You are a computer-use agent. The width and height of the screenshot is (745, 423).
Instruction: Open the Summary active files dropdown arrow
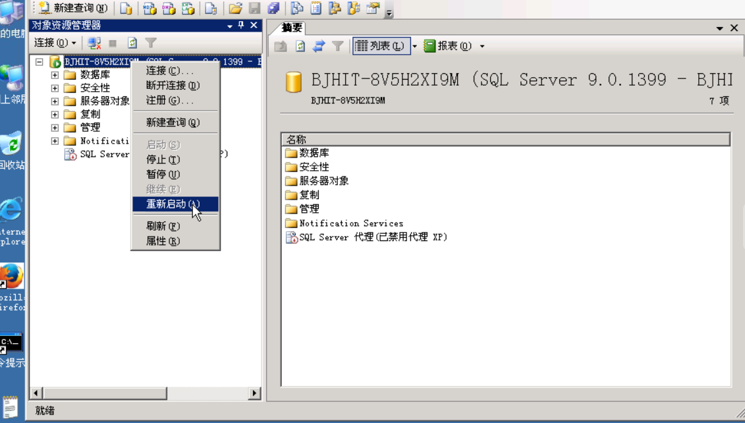click(719, 28)
